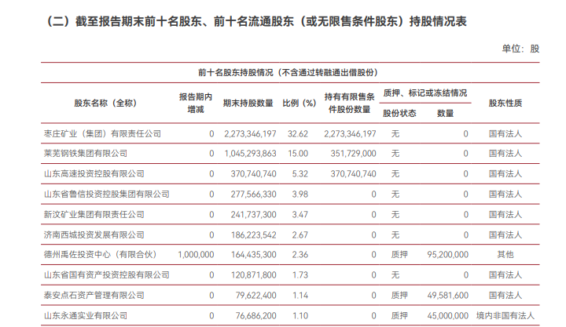Click the column header 股东性质

point(505,103)
